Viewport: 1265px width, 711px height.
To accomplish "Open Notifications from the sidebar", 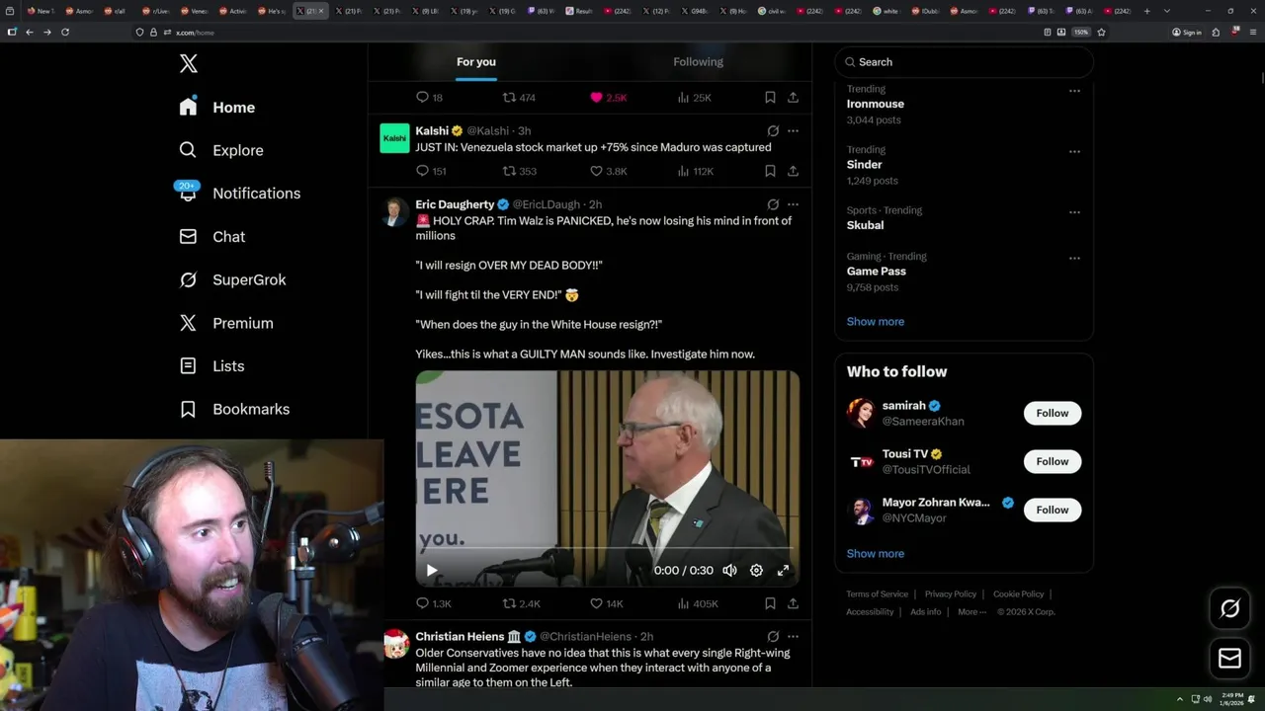I will 239,194.
